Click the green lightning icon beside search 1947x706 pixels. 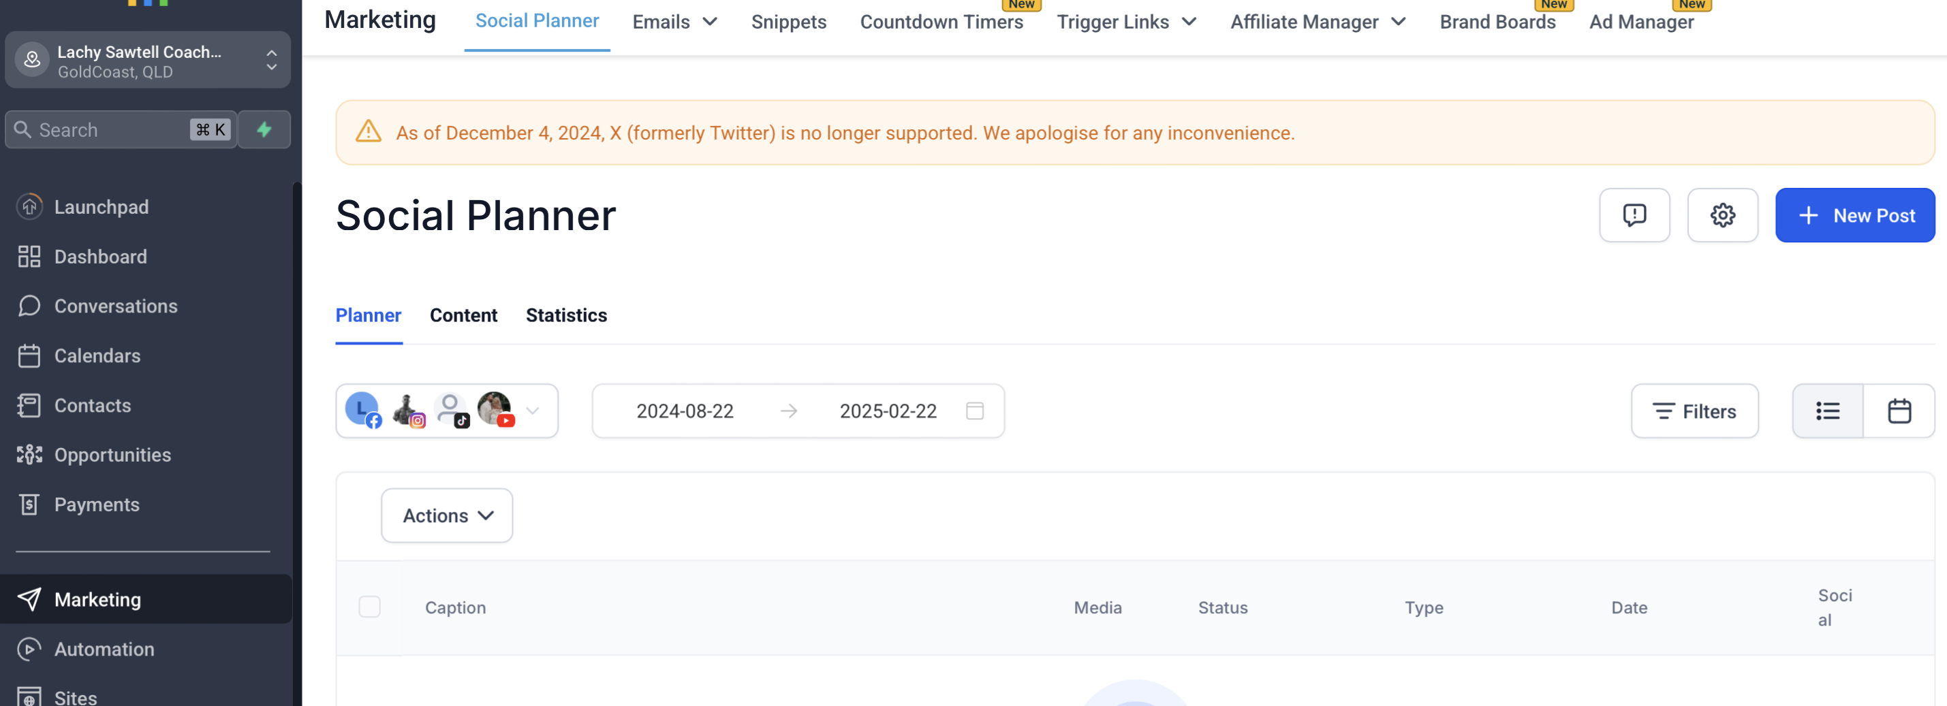(263, 129)
